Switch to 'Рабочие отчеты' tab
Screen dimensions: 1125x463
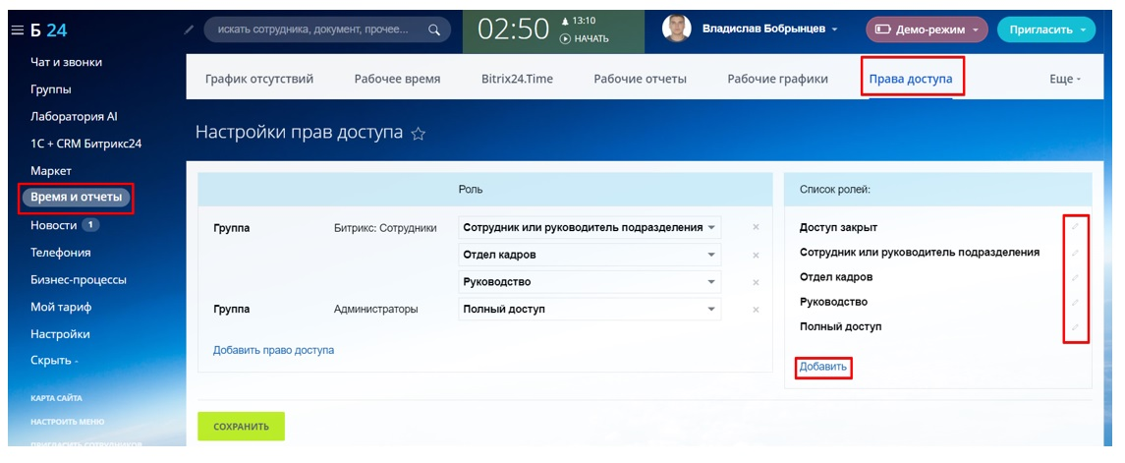[x=640, y=79]
